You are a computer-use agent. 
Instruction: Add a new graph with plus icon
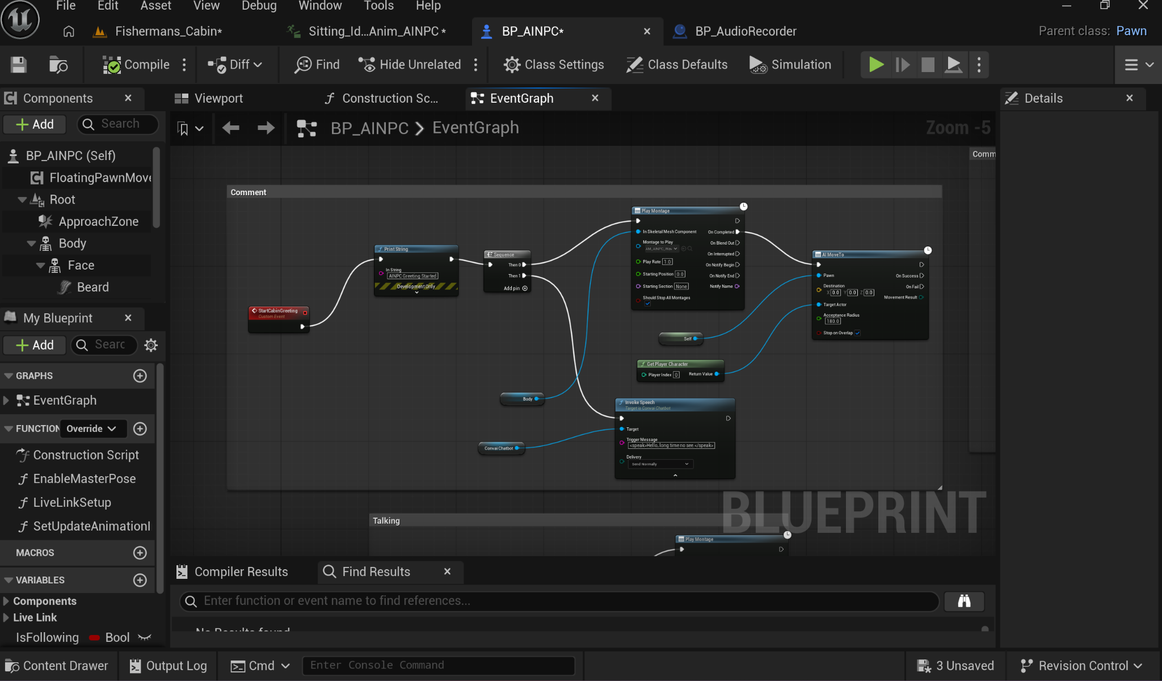(x=140, y=376)
